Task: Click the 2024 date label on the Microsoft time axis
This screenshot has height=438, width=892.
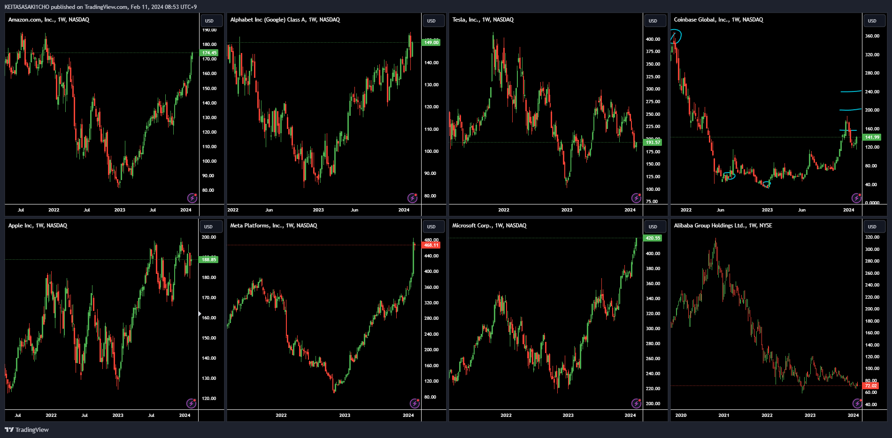Action: [630, 415]
